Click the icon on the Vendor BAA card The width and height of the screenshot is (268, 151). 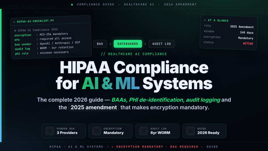[50, 131]
